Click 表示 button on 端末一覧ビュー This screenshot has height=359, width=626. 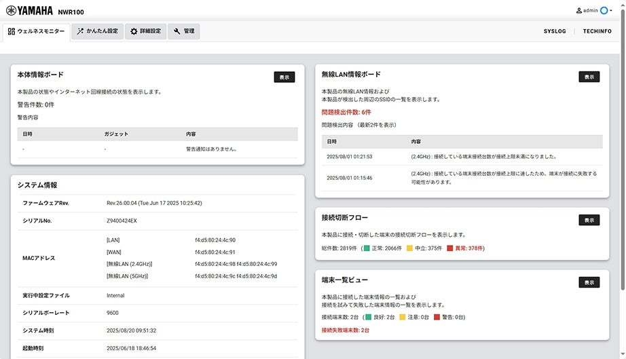(589, 282)
